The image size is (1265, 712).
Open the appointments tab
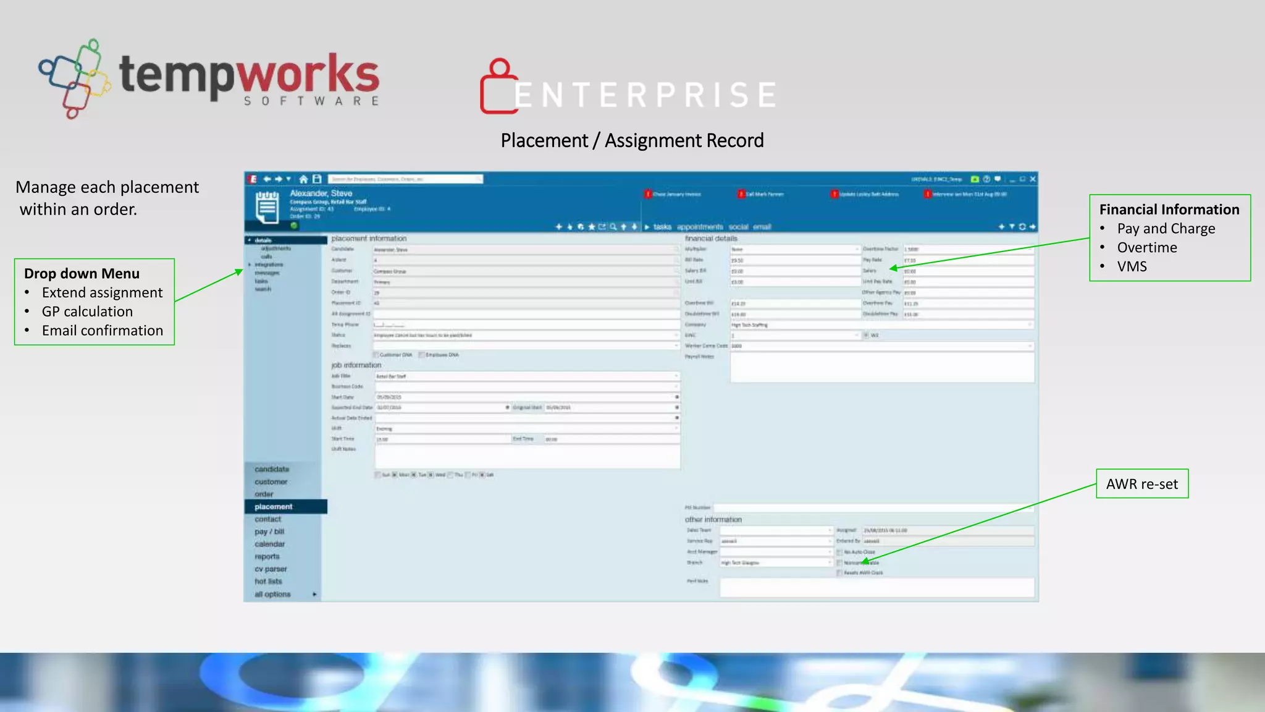[x=700, y=227]
